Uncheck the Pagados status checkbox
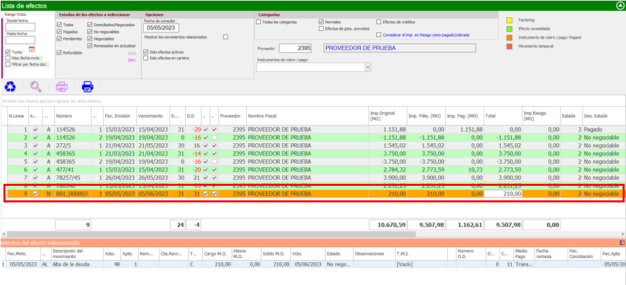This screenshot has width=626, height=285. pos(59,32)
